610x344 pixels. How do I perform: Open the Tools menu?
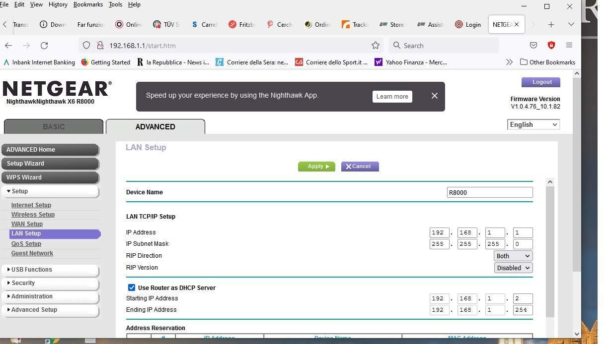click(x=115, y=4)
